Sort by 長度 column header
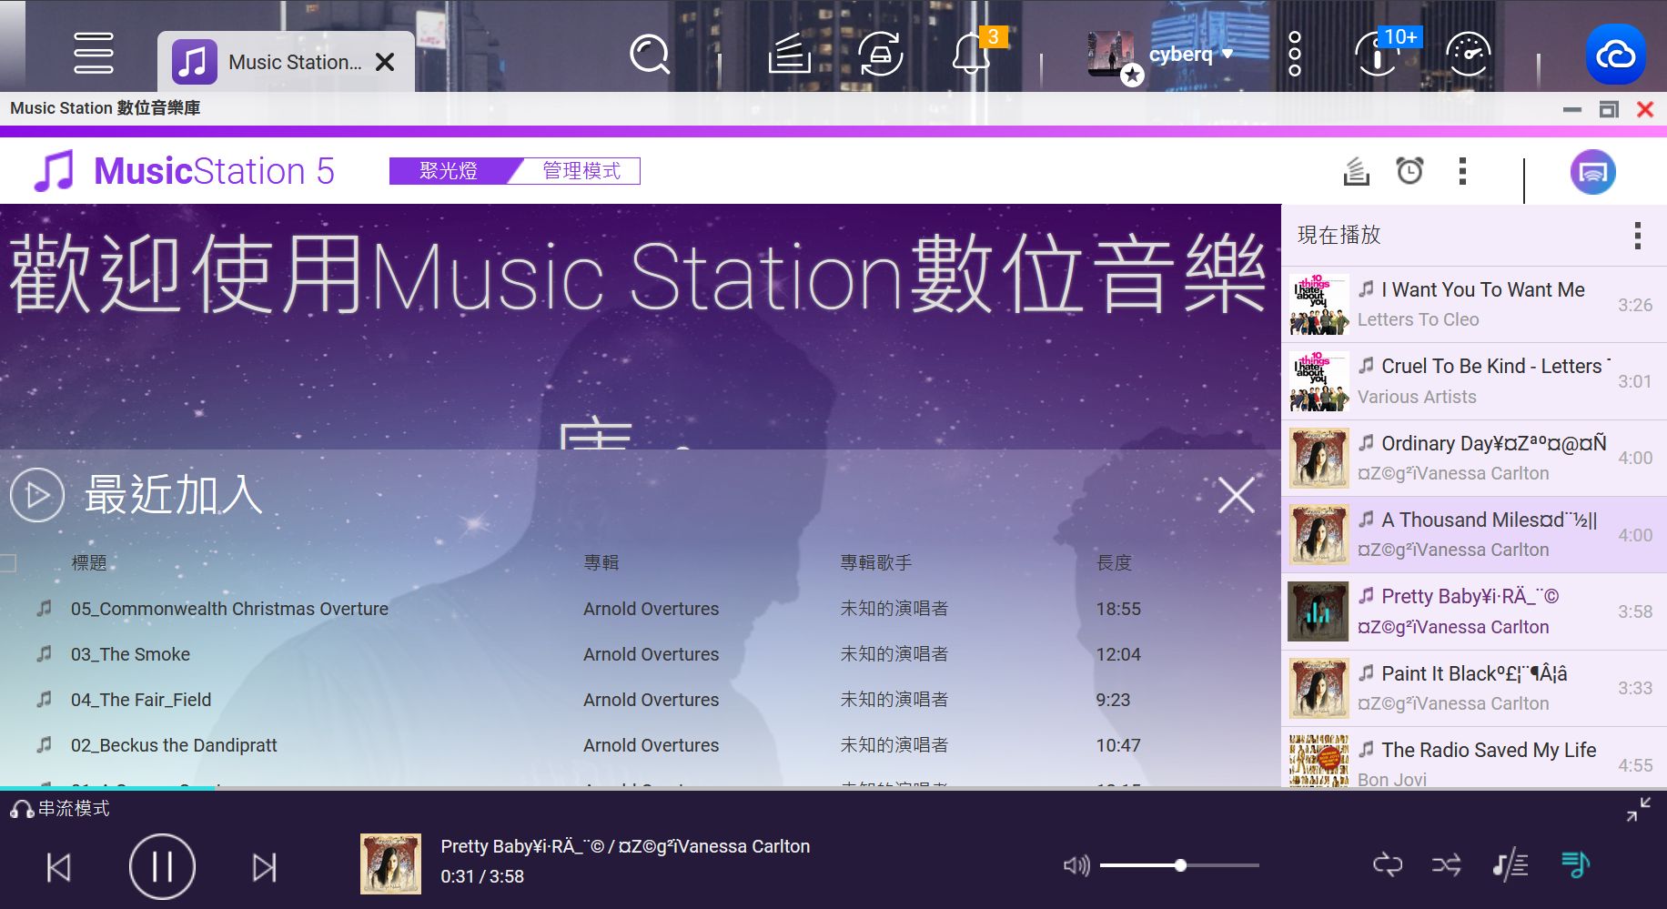Screen dimensions: 1667x909 click(x=1115, y=563)
